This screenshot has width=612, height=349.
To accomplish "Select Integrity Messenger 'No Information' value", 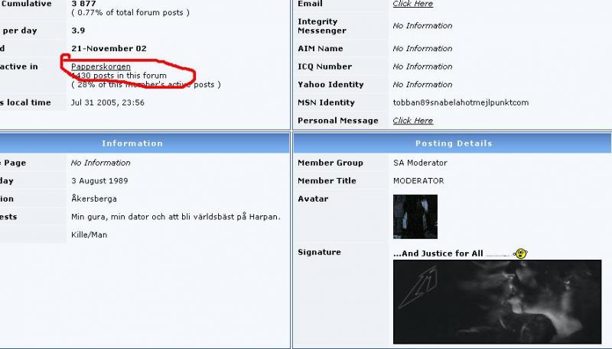I will 422,26.
